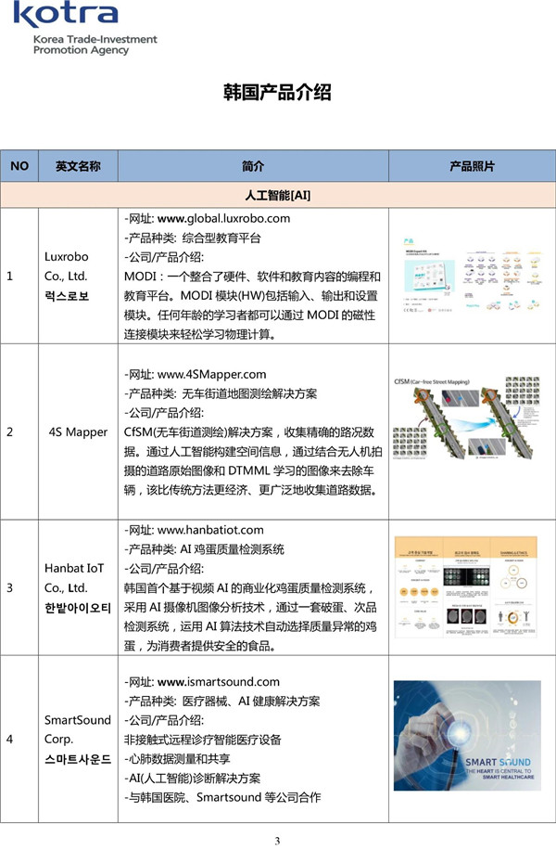Click the Luxrobo Co., Ltd. name cell
The image size is (556, 850).
click(x=78, y=276)
